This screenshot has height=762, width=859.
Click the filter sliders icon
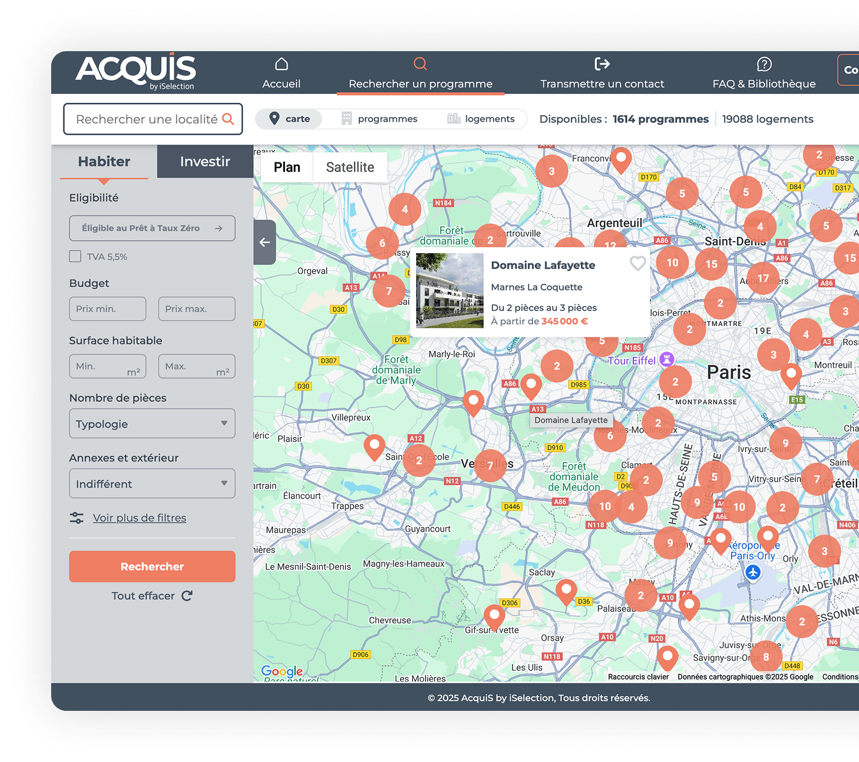pos(77,518)
